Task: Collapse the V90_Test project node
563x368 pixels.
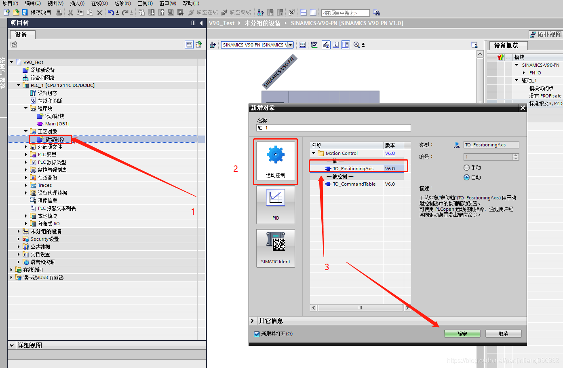Action: point(11,62)
